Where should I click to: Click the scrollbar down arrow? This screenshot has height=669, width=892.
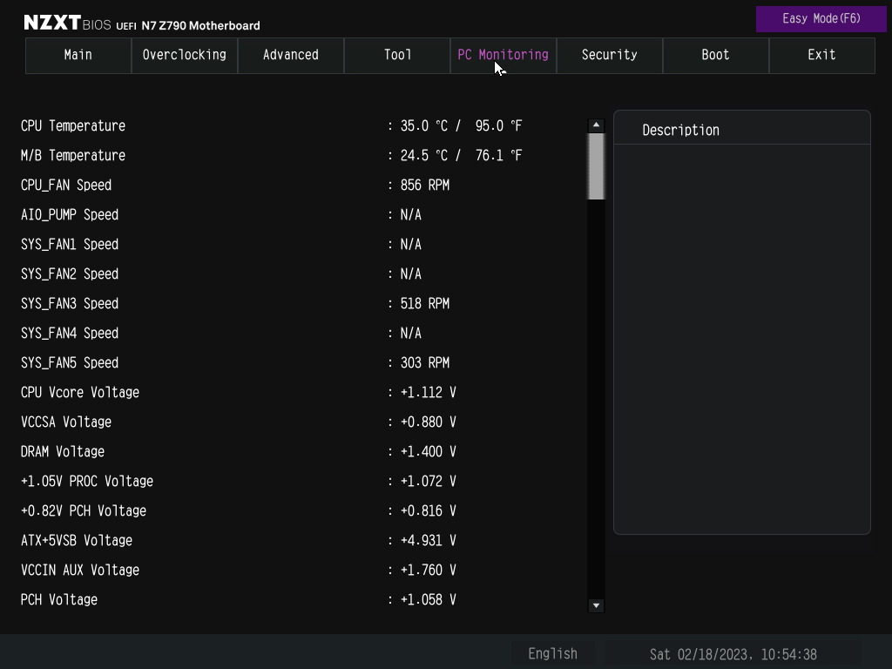[596, 605]
